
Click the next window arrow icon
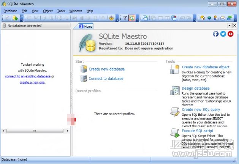coord(189,18)
